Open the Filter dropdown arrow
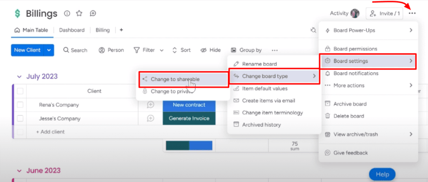The image size is (428, 182). click(x=162, y=51)
